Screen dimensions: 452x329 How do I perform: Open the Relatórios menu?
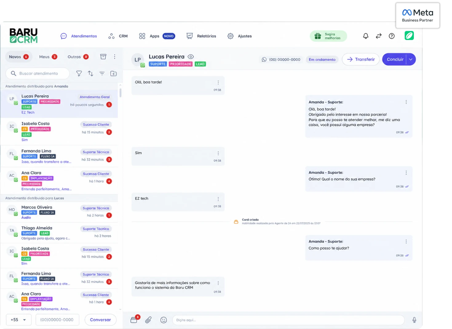pyautogui.click(x=201, y=36)
